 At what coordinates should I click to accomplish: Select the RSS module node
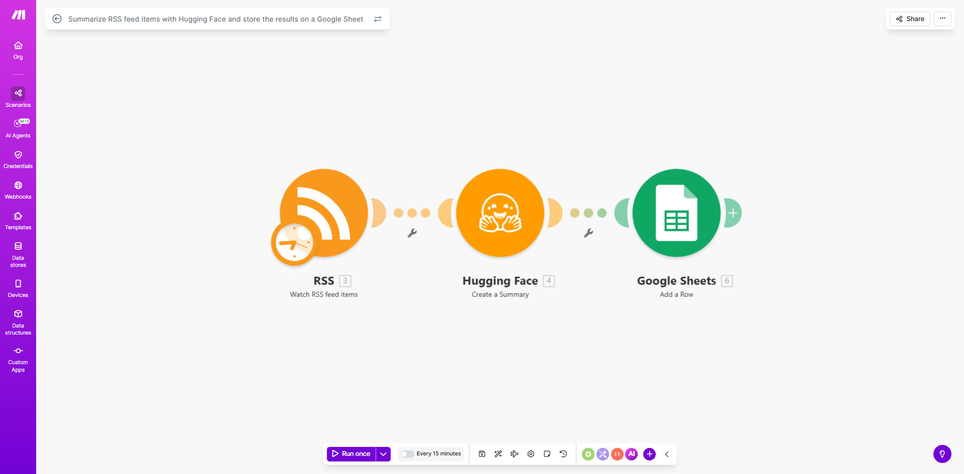coord(324,213)
